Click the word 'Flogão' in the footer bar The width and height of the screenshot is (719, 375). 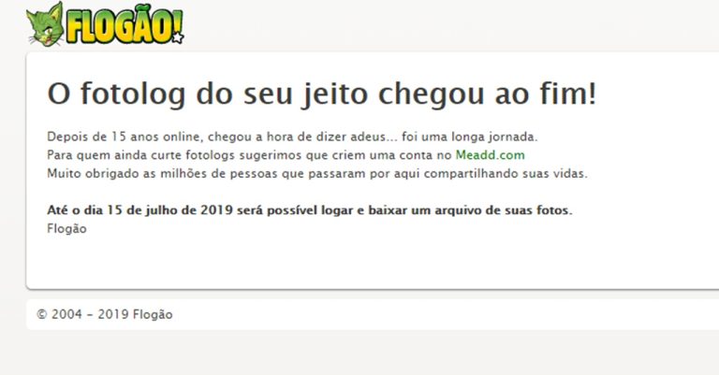pyautogui.click(x=153, y=314)
